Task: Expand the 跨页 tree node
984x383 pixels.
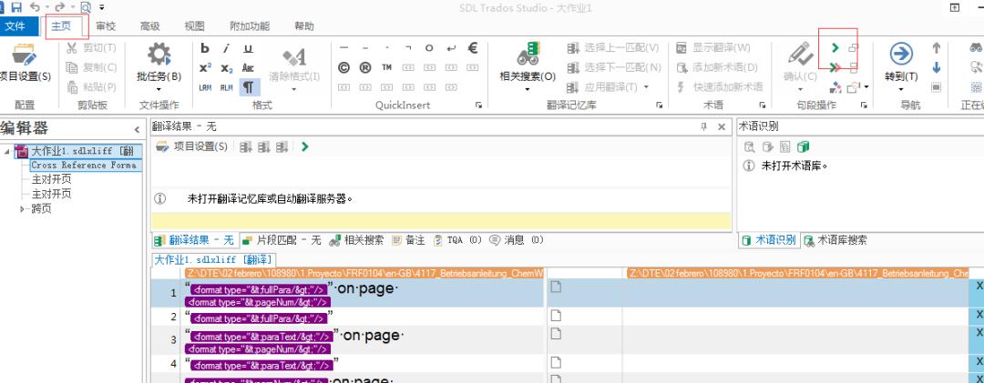Action: point(24,208)
